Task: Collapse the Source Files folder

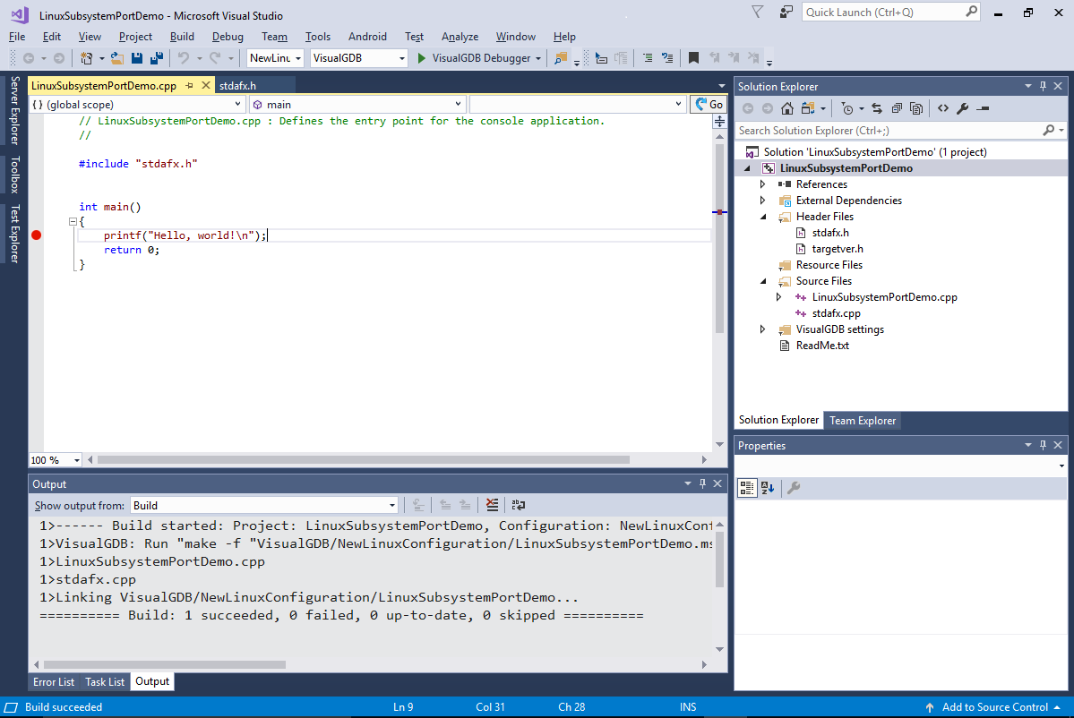Action: (x=763, y=281)
